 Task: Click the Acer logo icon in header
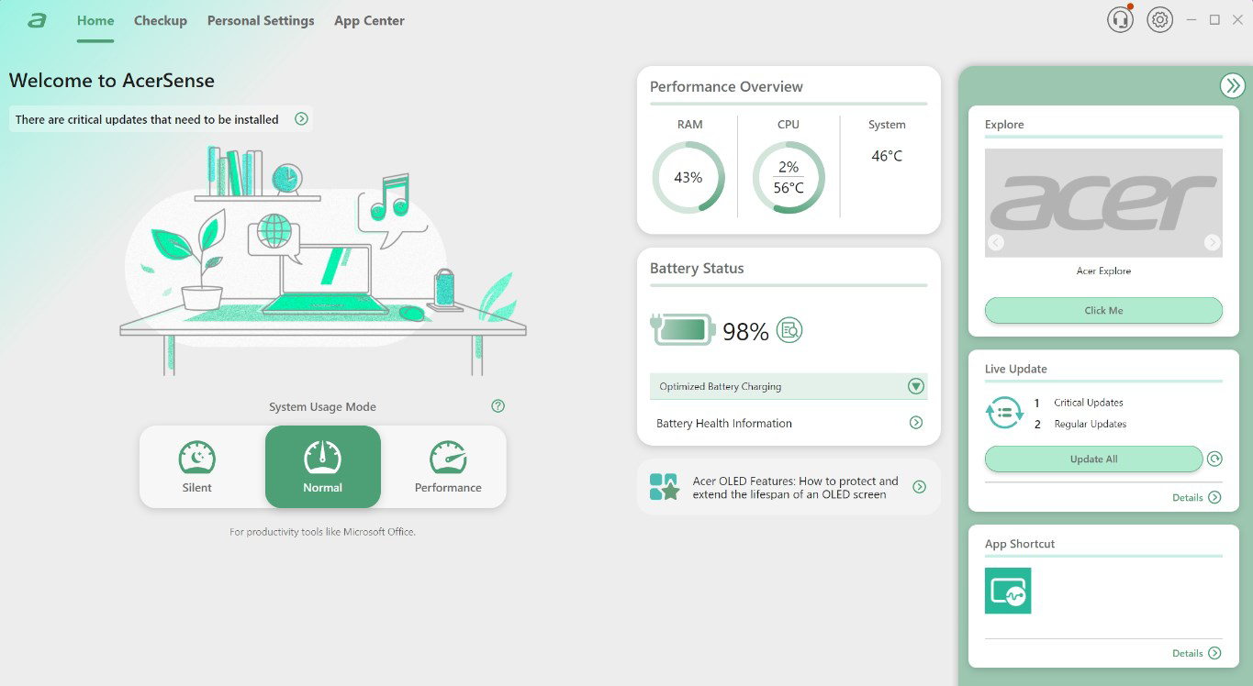tap(37, 20)
